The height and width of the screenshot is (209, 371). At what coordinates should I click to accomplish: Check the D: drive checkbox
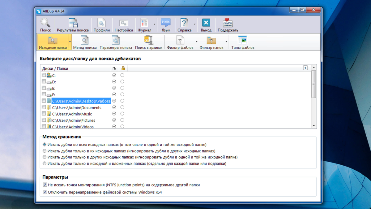[x=44, y=81]
